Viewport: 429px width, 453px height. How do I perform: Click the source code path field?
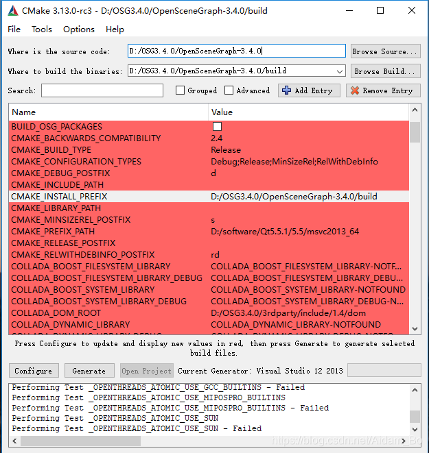[237, 51]
